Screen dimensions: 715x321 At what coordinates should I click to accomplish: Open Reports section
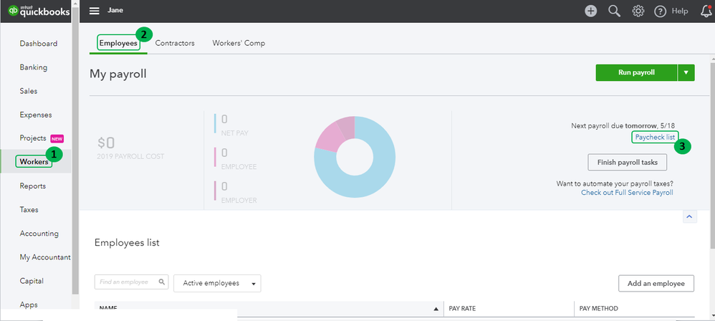click(x=32, y=186)
